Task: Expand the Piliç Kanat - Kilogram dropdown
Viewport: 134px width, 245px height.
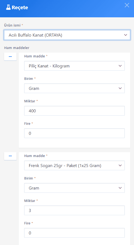Action: (x=74, y=66)
